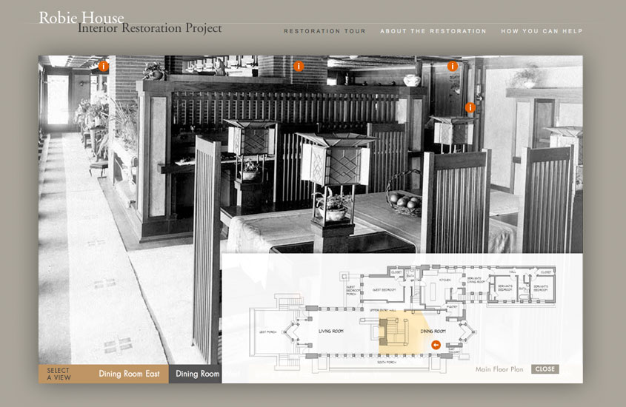Close the Main Floor Plan overlay
Screen dimensions: 626x407
point(545,369)
